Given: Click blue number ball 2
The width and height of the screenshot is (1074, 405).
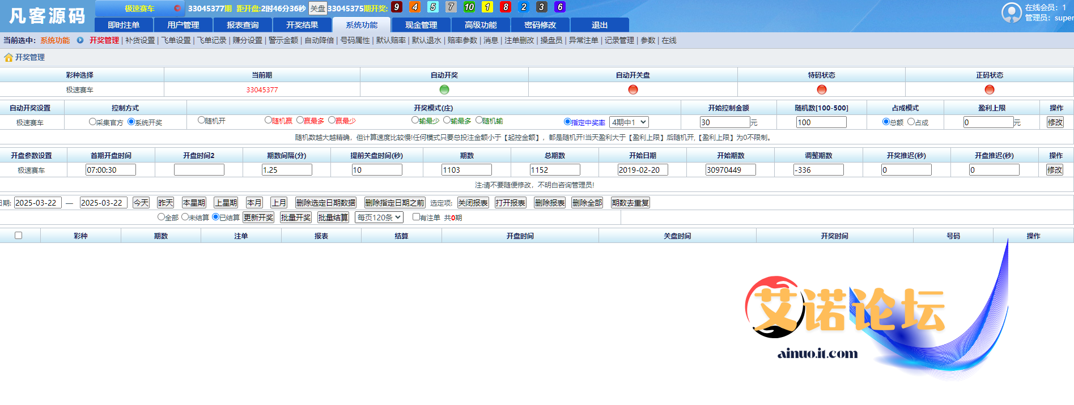Looking at the screenshot, I should [524, 7].
